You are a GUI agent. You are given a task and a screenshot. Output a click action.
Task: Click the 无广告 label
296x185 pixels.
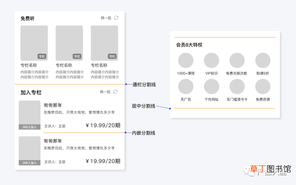186,99
